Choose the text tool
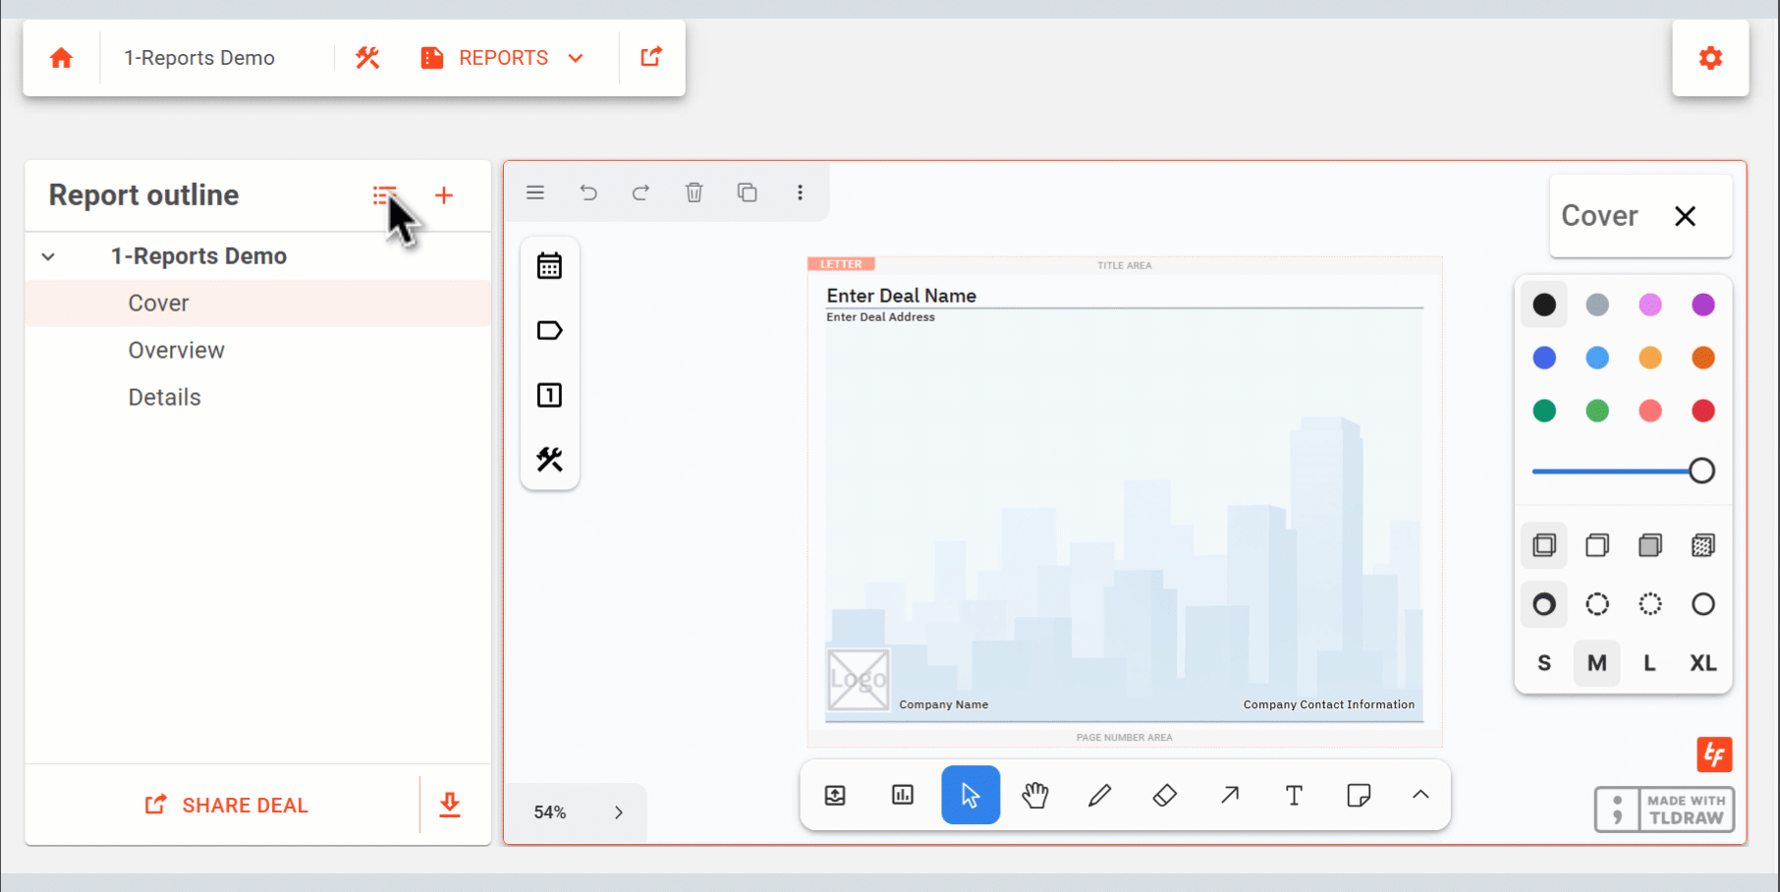The height and width of the screenshot is (892, 1780). 1294,796
